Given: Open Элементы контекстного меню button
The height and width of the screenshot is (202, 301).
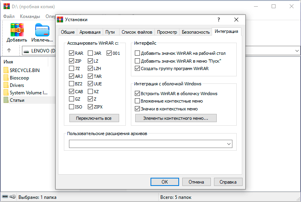Looking at the screenshot, I should (x=176, y=118).
